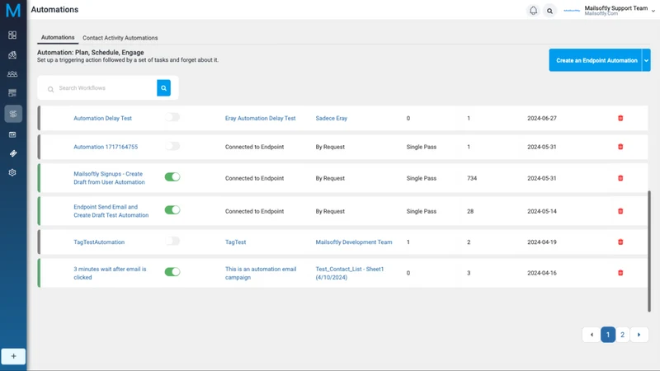Image resolution: width=660 pixels, height=371 pixels.
Task: Open the dashboard grid icon in sidebar
Action: [12, 35]
